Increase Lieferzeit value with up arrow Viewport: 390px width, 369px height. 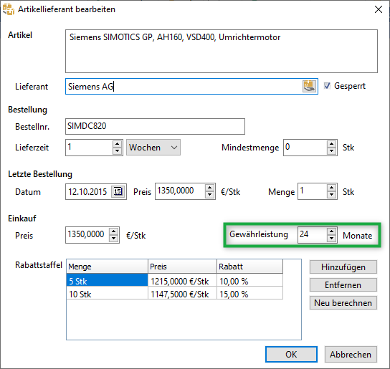pos(117,144)
